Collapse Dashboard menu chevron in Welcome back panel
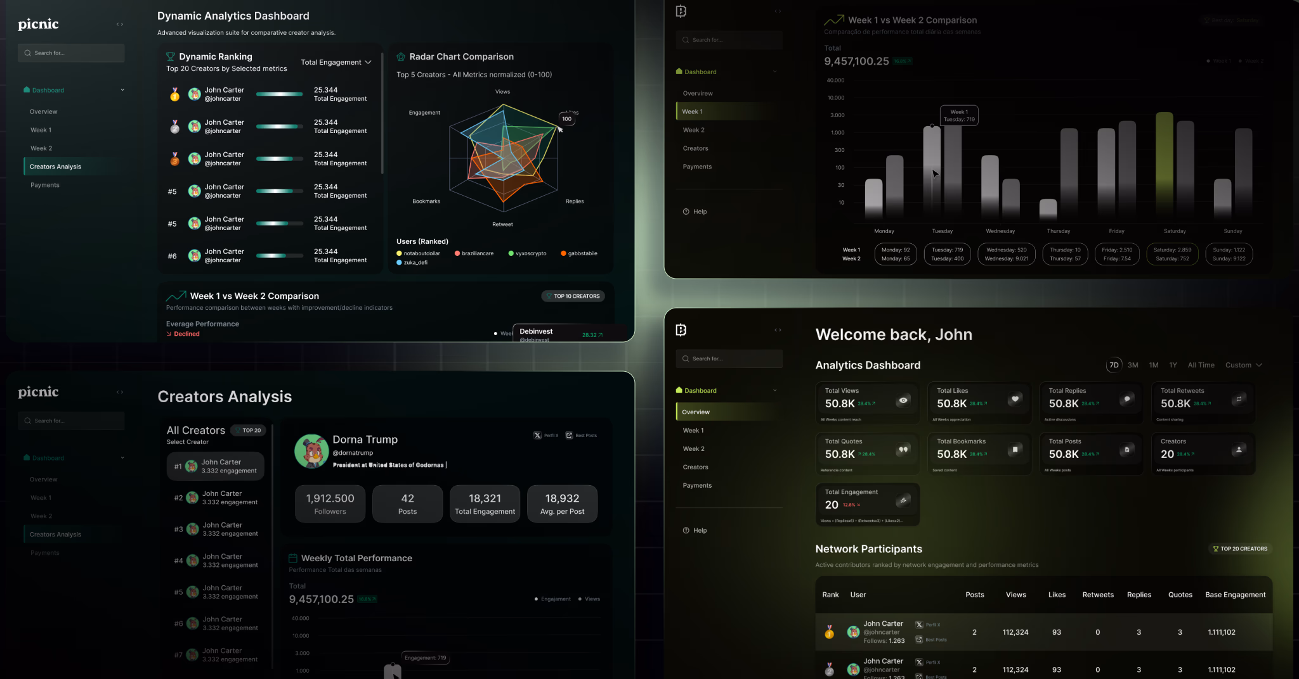The image size is (1299, 679). pyautogui.click(x=775, y=391)
